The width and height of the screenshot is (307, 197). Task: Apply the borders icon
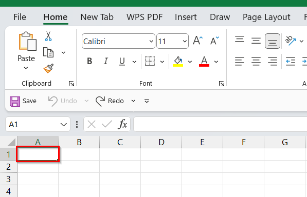point(150,62)
